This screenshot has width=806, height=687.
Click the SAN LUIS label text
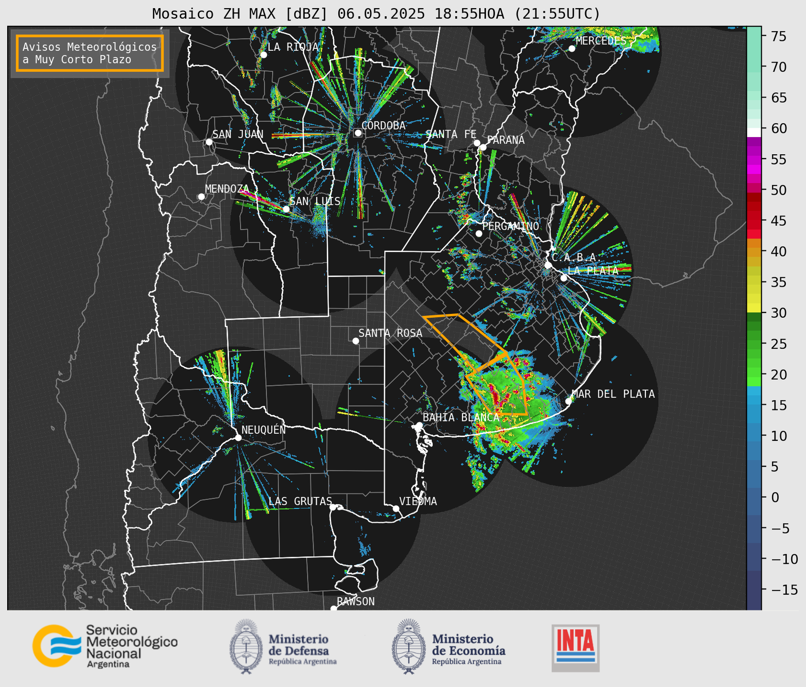[315, 201]
